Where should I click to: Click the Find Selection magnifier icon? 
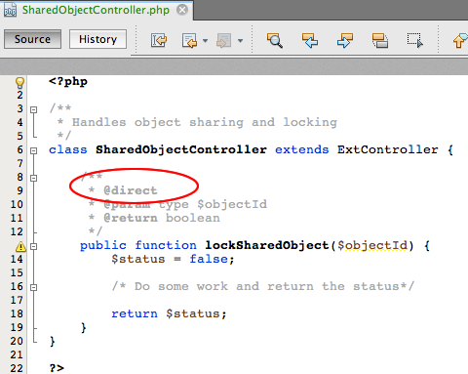(275, 40)
